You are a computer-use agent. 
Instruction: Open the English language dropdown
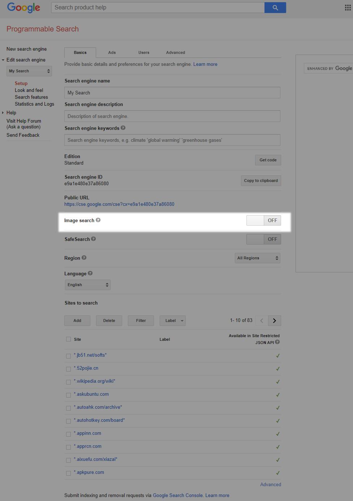pyautogui.click(x=87, y=285)
